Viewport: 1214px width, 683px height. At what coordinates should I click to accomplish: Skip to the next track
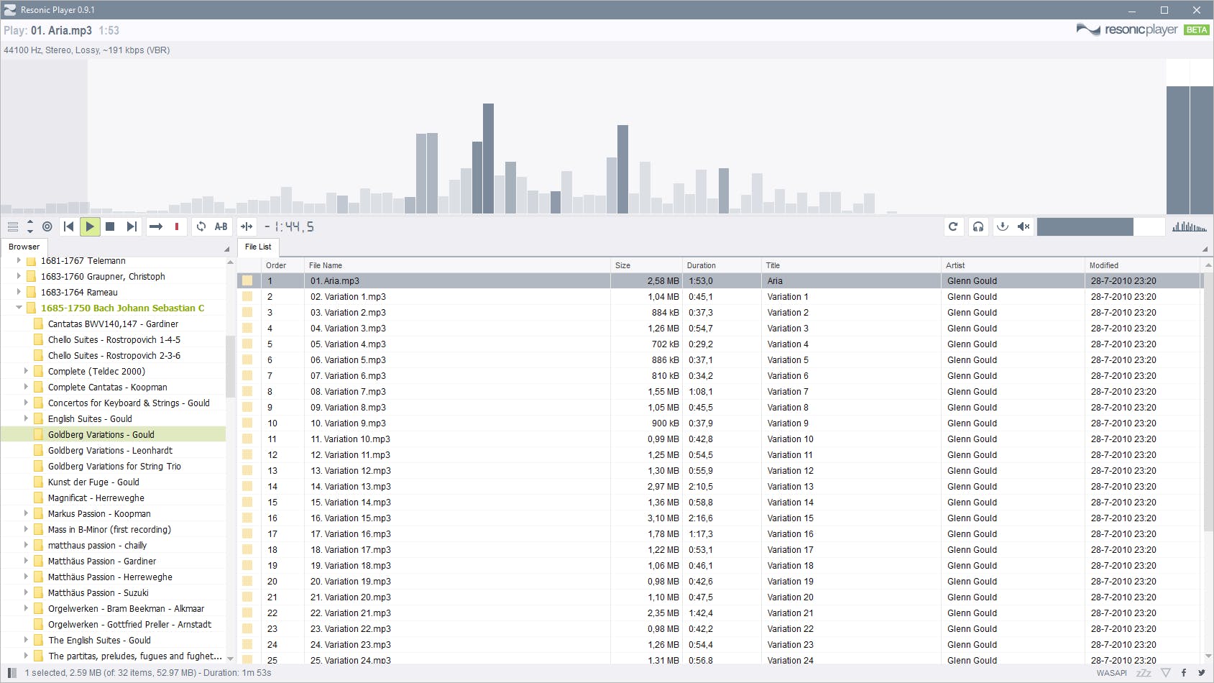point(132,226)
